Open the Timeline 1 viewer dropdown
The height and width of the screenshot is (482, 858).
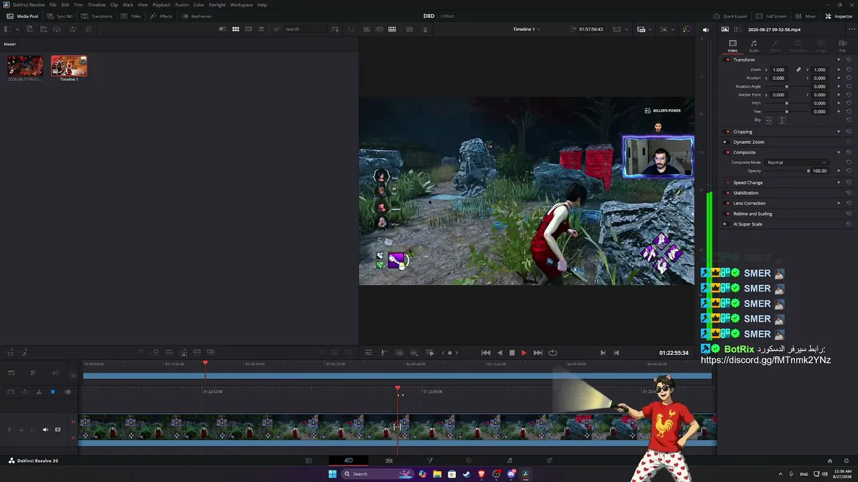coord(526,29)
